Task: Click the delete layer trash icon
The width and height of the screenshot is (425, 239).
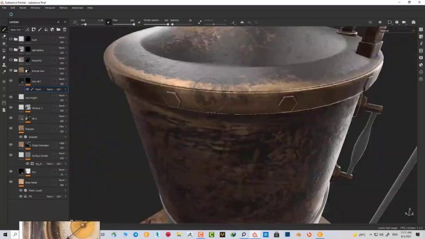Action: 65,30
